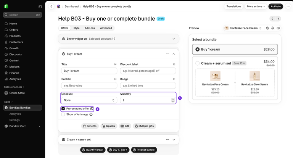
Task: Click the back arrow button
Action: pyautogui.click(x=51, y=6)
